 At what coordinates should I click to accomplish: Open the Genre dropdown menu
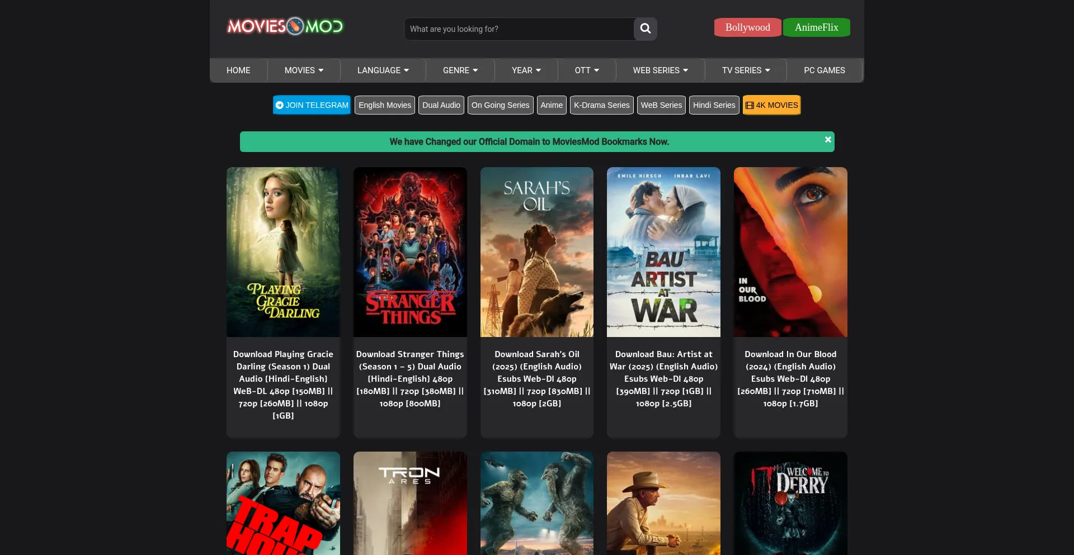click(460, 70)
